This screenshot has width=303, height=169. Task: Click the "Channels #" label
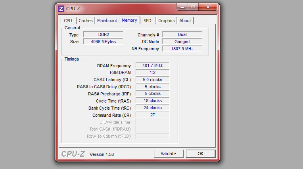(x=148, y=35)
